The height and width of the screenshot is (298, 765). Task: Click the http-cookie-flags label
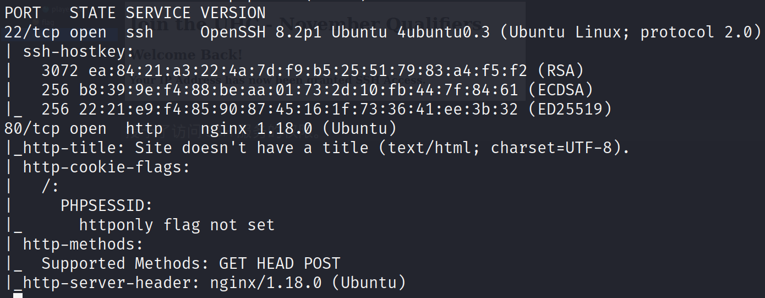pyautogui.click(x=106, y=167)
